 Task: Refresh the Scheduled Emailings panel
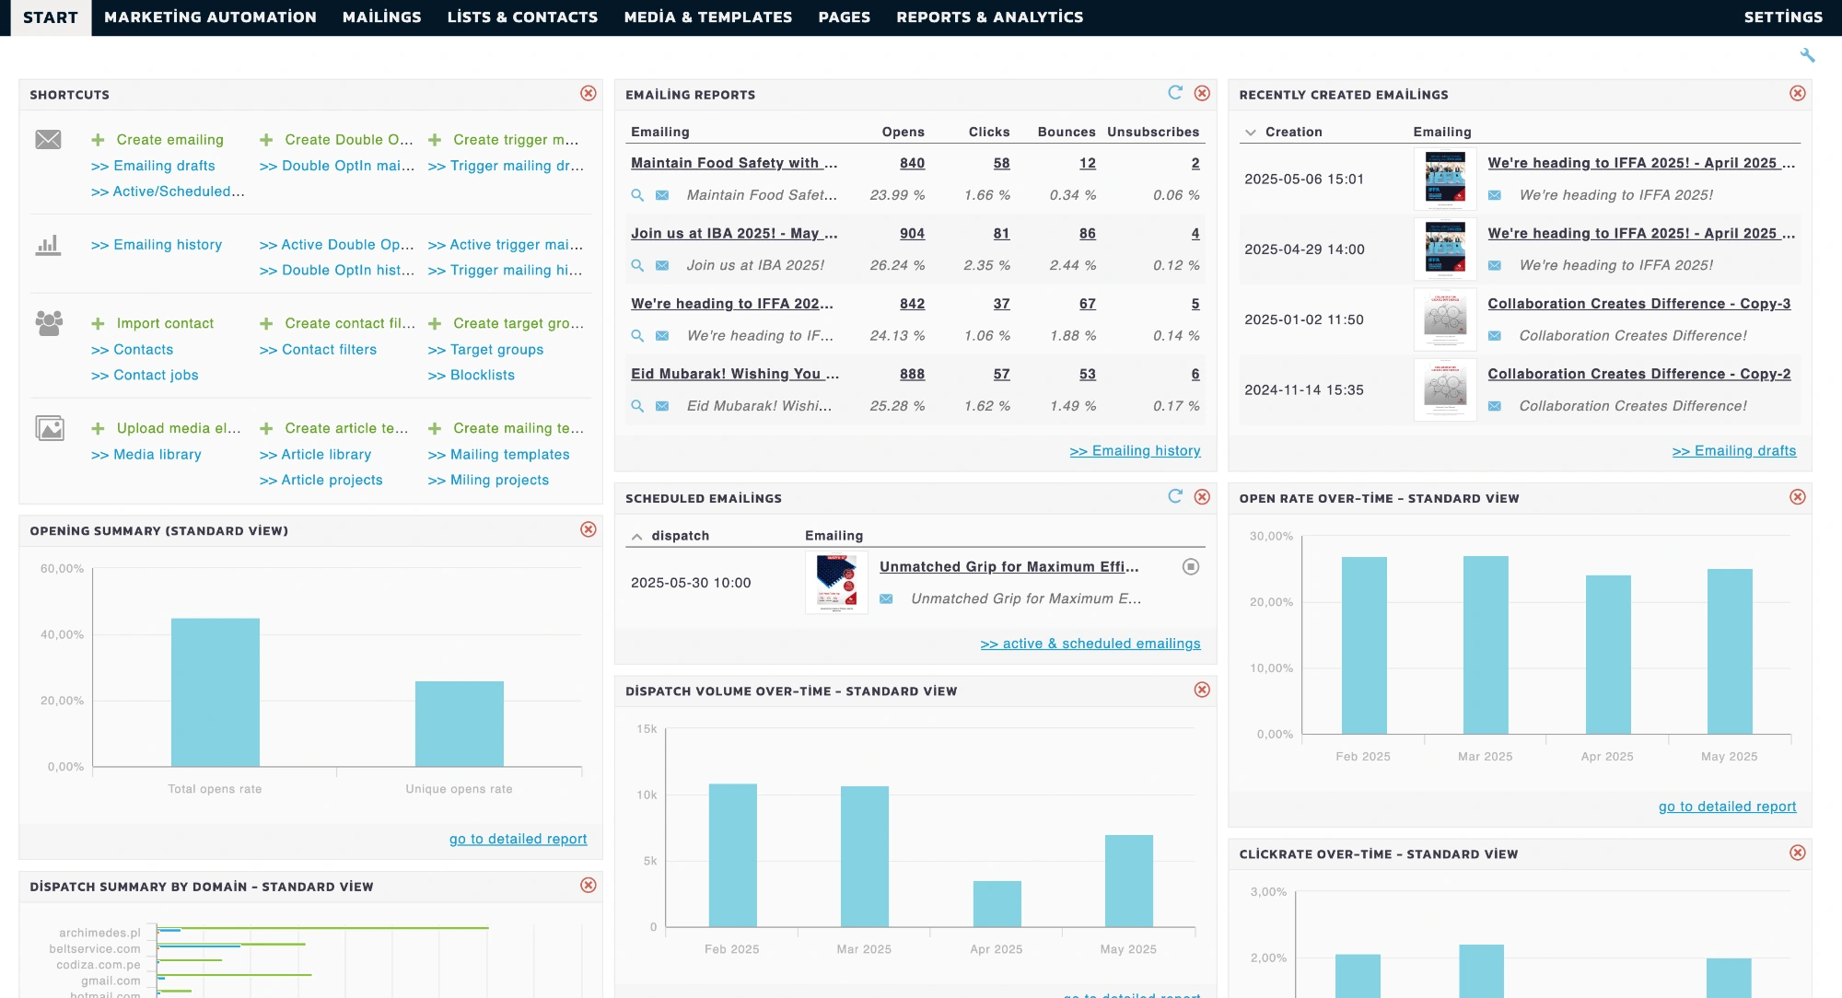[1175, 495]
